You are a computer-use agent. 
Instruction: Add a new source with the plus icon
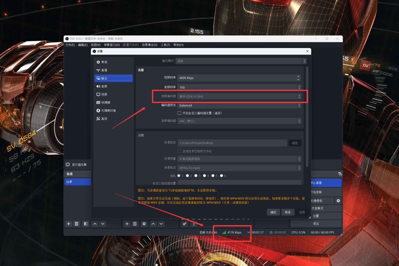click(127, 224)
